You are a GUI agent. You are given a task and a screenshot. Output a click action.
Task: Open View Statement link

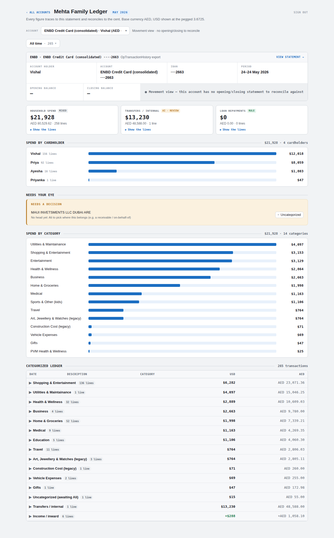click(290, 57)
